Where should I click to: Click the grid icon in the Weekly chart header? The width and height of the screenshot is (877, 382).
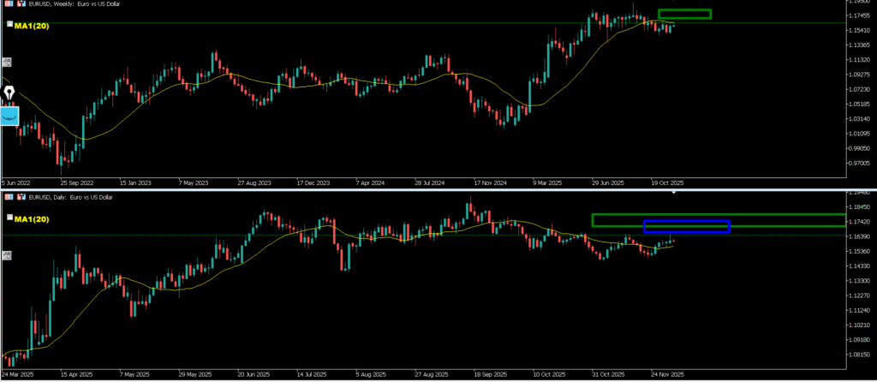click(8, 3)
